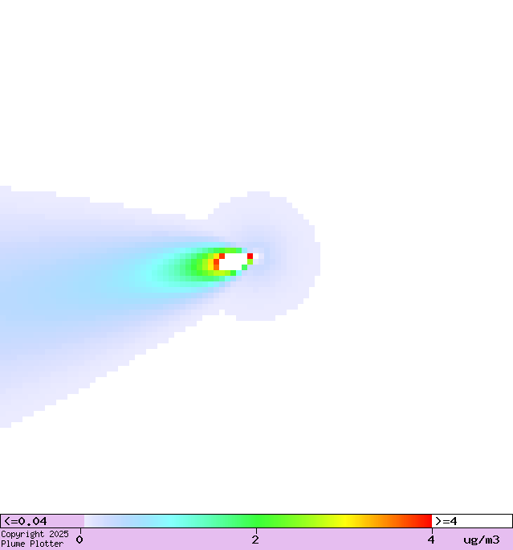Click the dark source pixel right of the hotspot
Screen dimensions: 513x550
(x=256, y=257)
